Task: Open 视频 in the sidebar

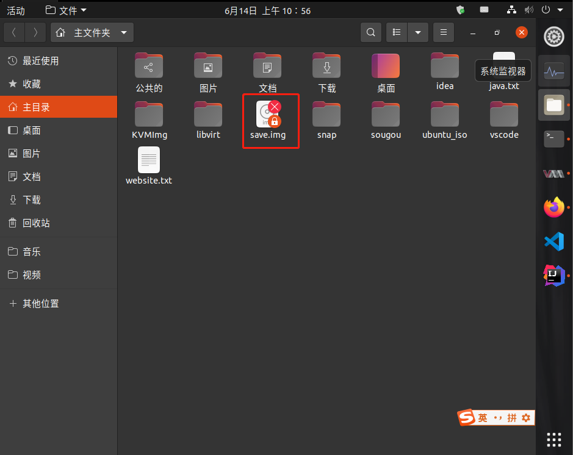Action: [x=59, y=275]
